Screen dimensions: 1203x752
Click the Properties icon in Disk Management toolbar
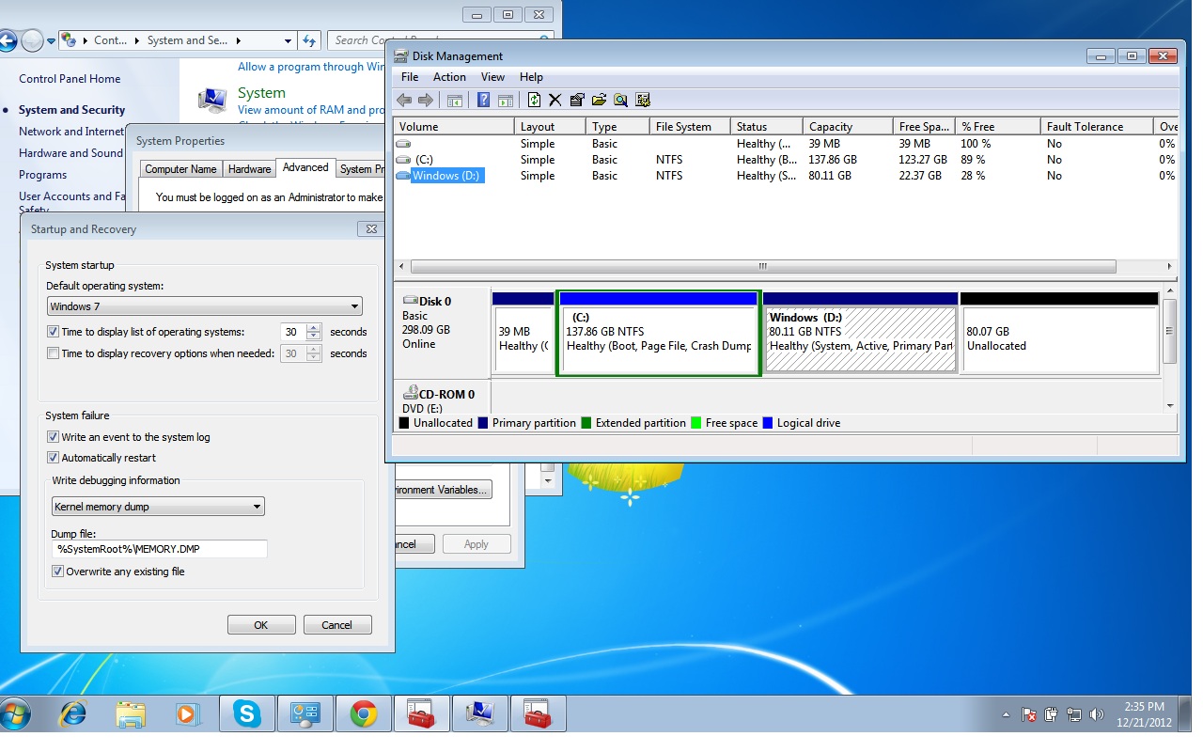576,101
